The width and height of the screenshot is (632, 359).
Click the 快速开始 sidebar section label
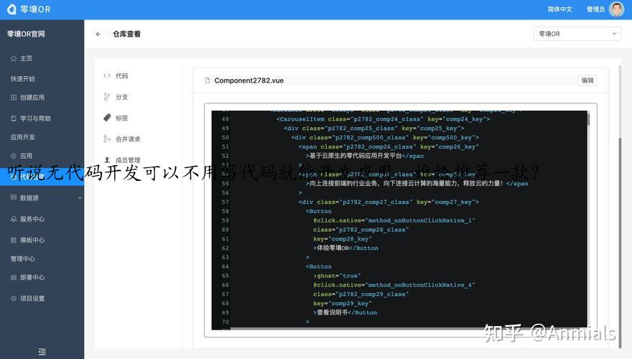pos(22,79)
